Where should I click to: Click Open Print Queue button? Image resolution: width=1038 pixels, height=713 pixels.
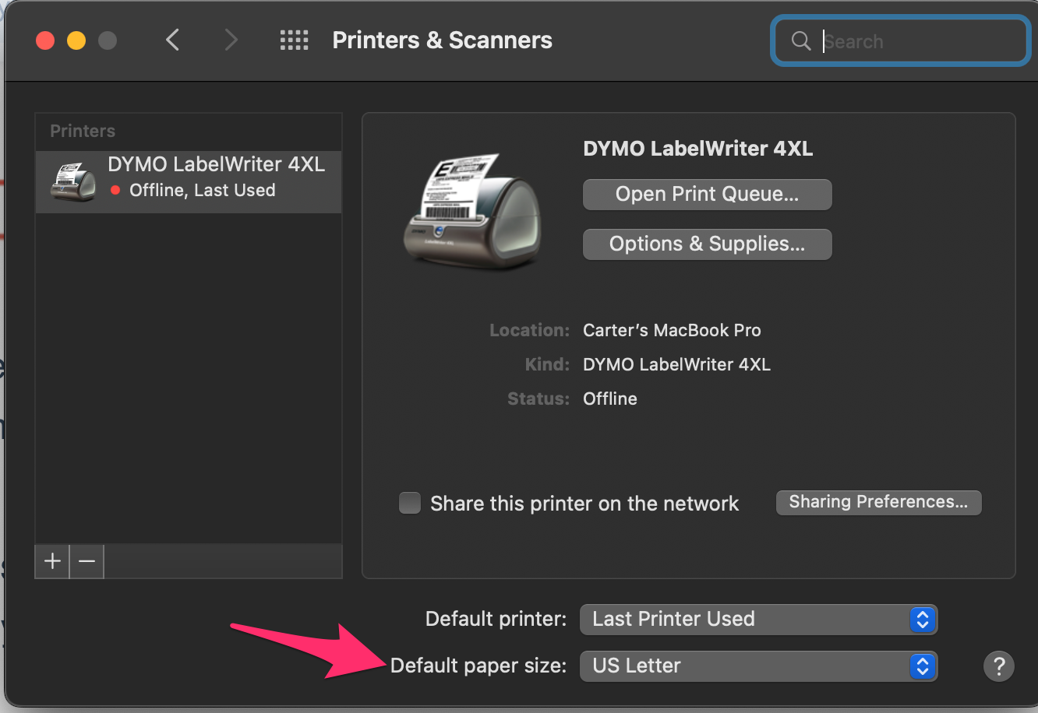707,195
